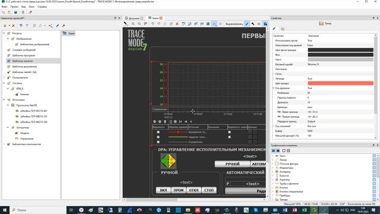Click the first view mode icon in graphic elements
This screenshot has height=214, width=380.
(x=273, y=150)
